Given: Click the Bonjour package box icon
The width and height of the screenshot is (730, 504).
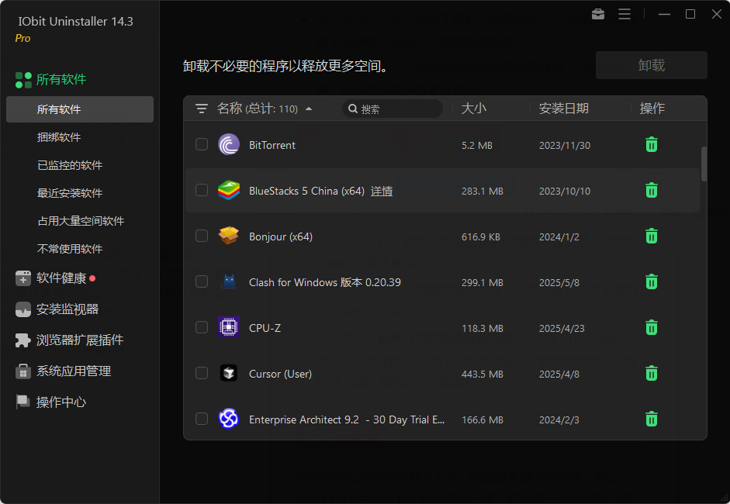Looking at the screenshot, I should [x=229, y=236].
